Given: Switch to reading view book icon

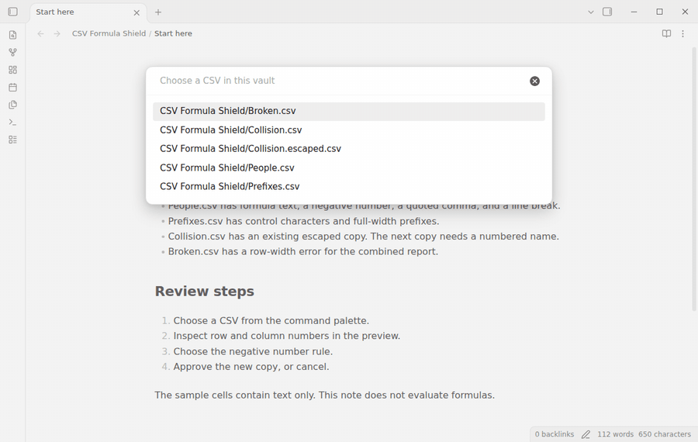Looking at the screenshot, I should [666, 33].
